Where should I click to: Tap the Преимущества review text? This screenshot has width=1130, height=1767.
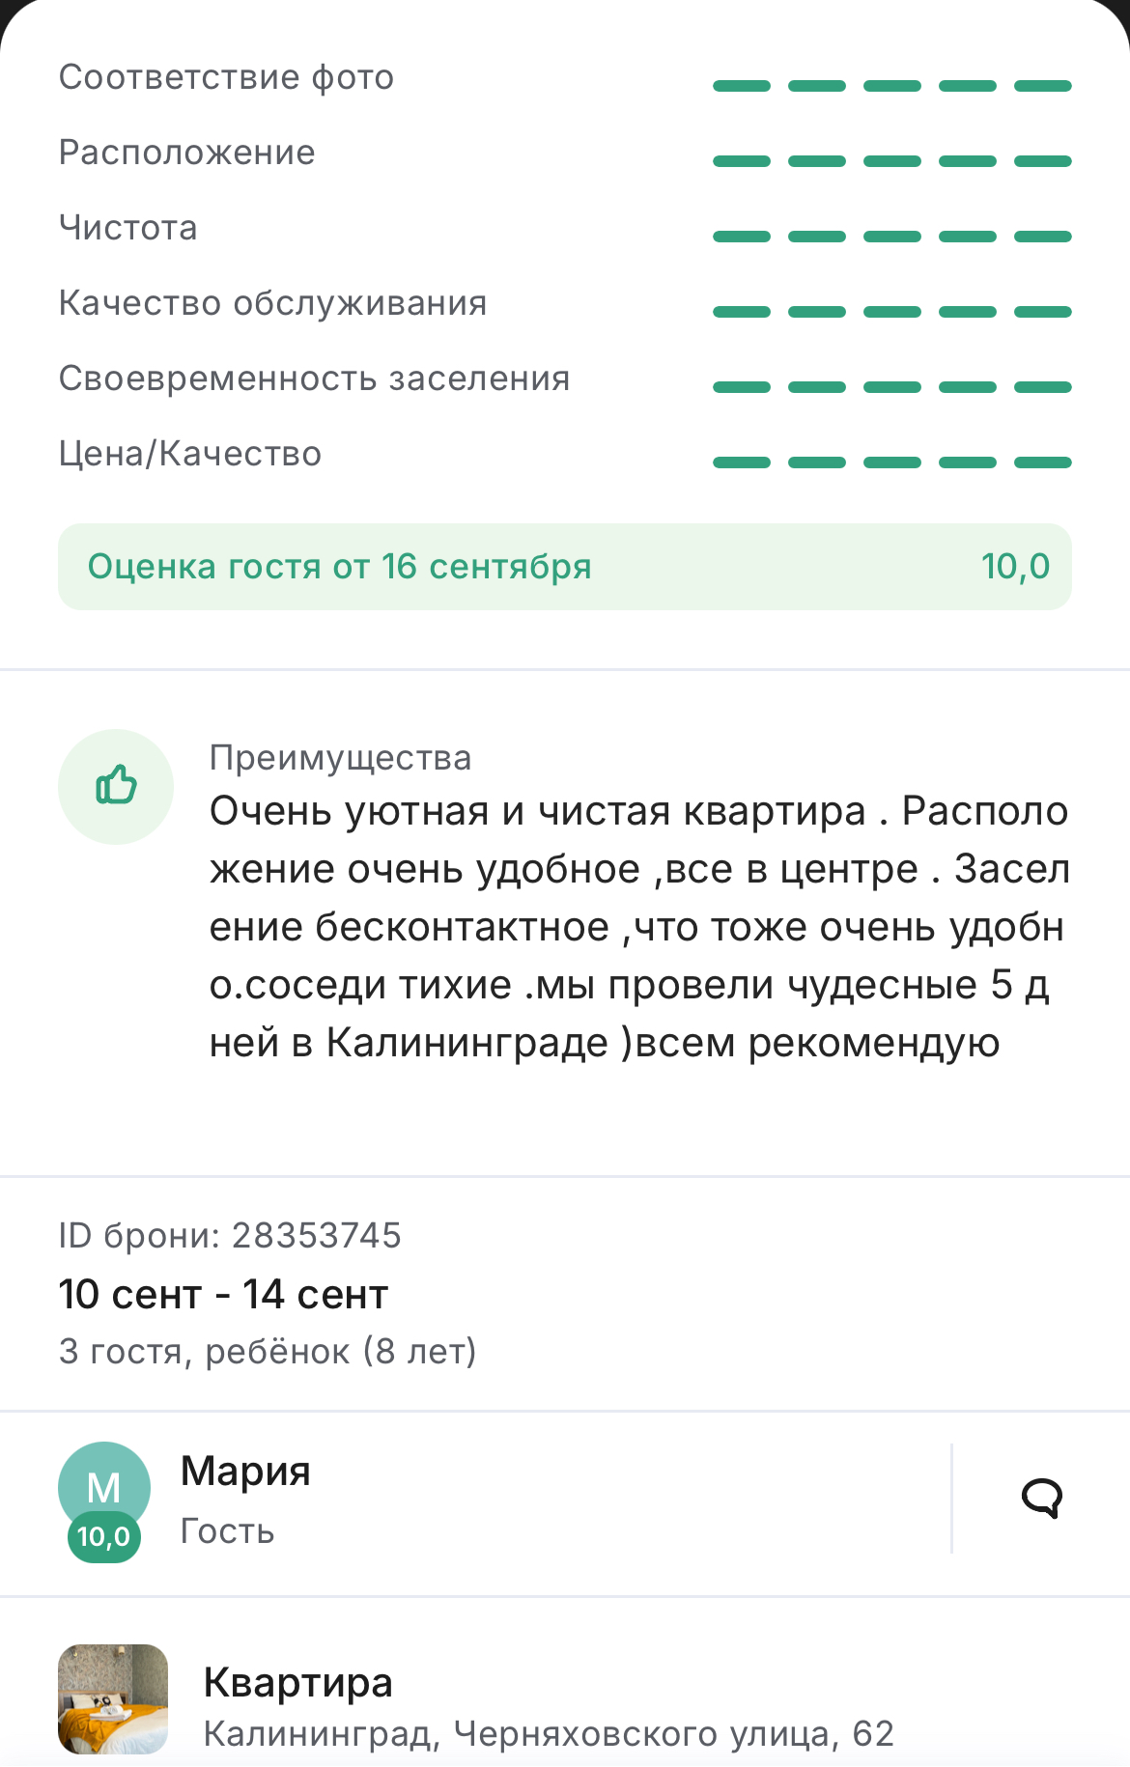point(639,927)
